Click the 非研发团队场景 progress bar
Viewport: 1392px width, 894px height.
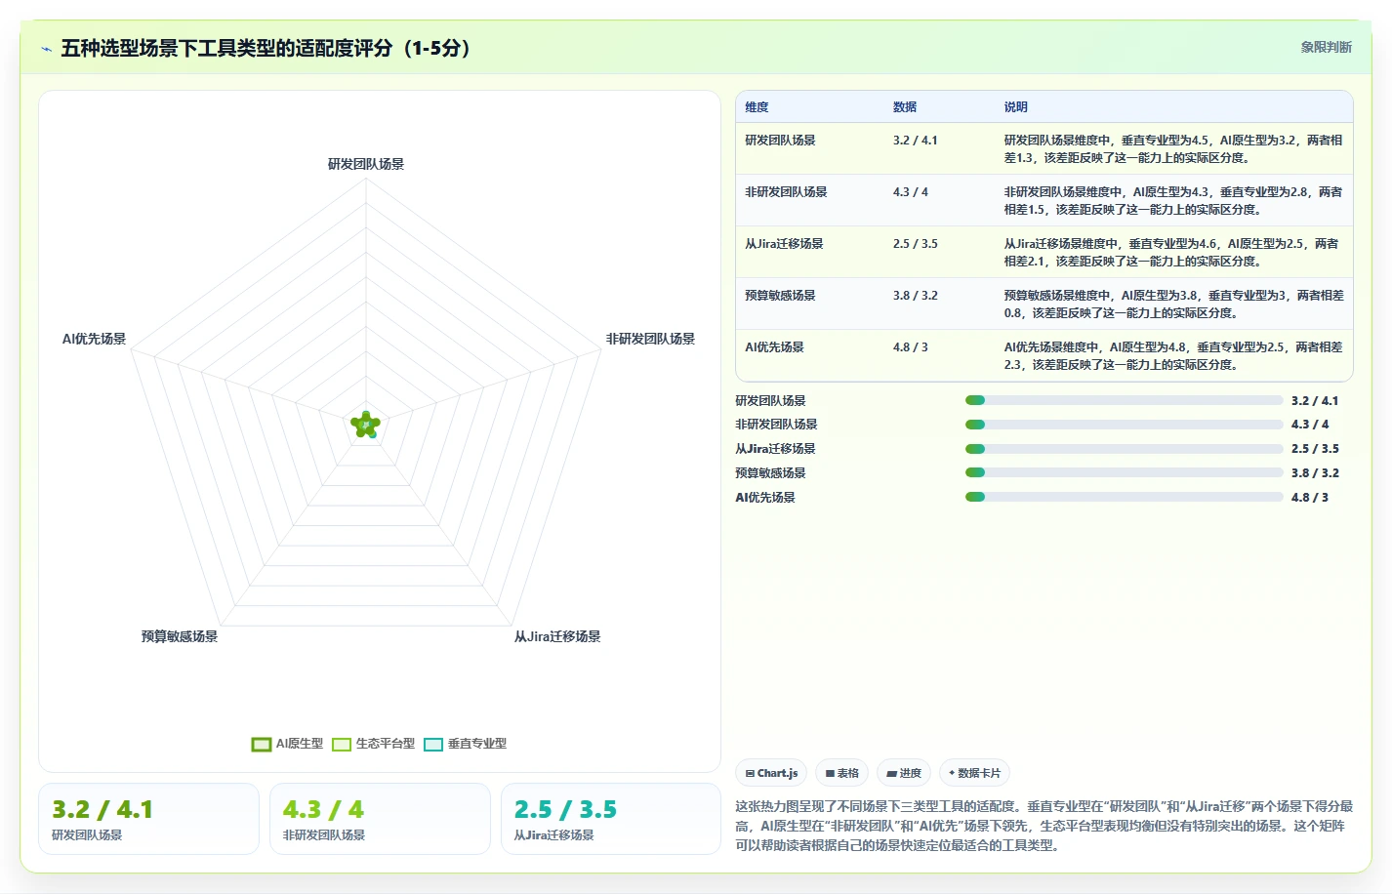click(x=1124, y=425)
